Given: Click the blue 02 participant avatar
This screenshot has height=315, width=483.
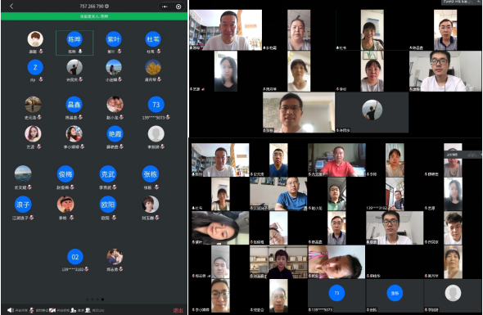Looking at the screenshot, I should [x=75, y=257].
